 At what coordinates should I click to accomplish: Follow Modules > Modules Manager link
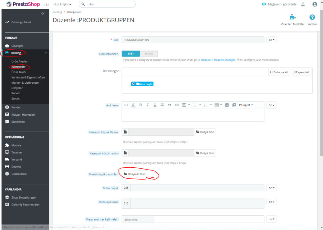(x=218, y=60)
